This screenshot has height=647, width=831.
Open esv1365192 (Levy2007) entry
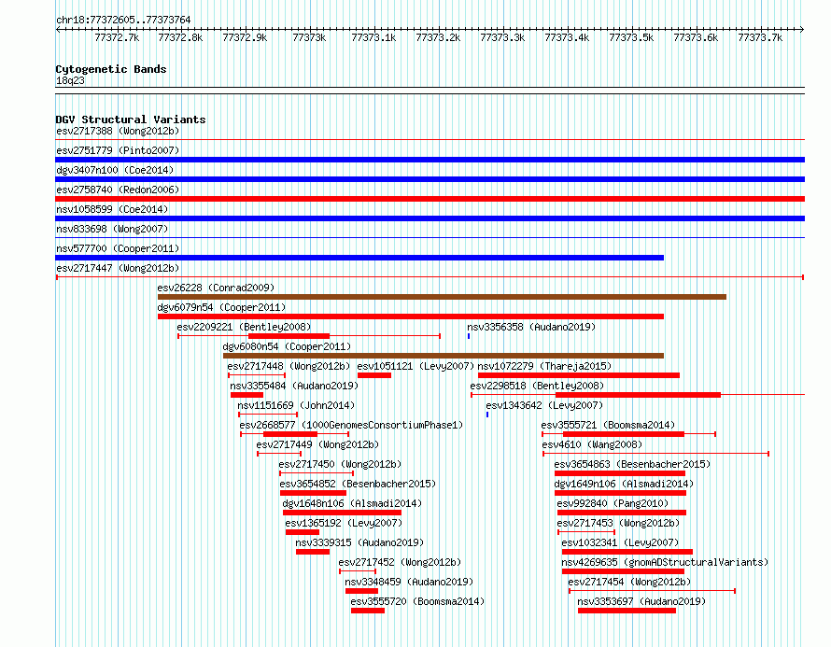pos(344,523)
